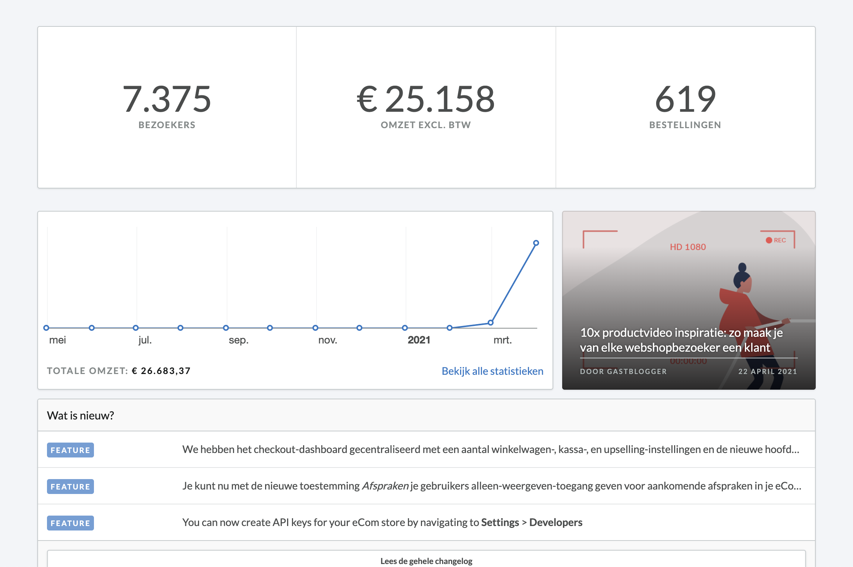Click the Totale omzet € 26.683,37 value
This screenshot has height=567, width=853.
tap(161, 371)
